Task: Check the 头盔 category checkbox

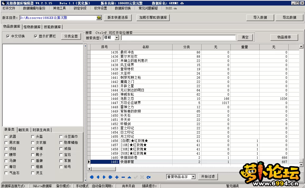Action: tap(33, 137)
